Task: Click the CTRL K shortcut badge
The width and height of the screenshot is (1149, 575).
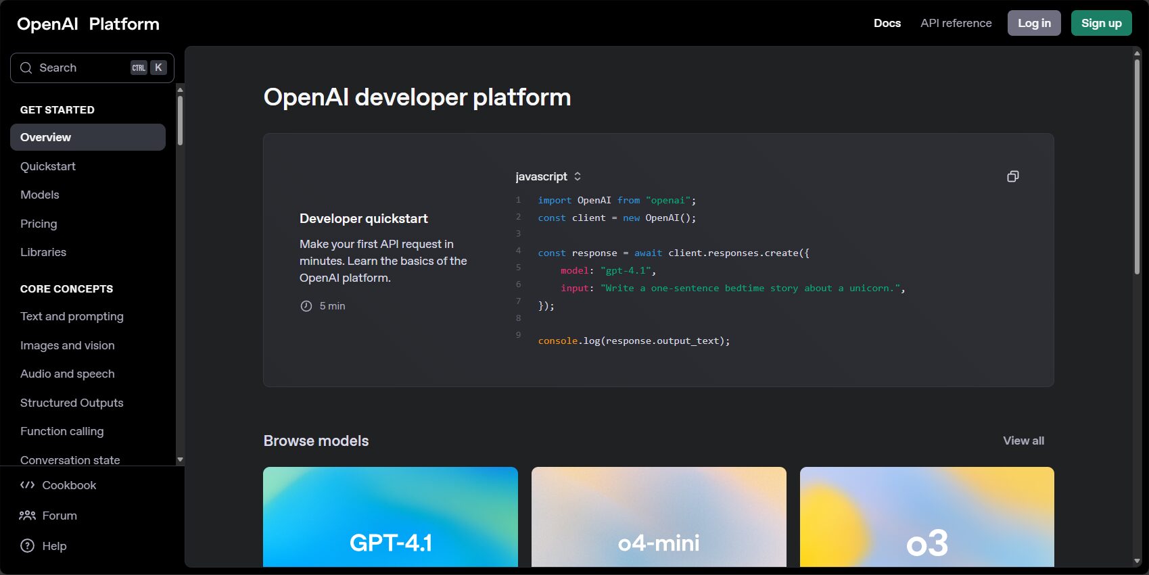Action: click(148, 68)
